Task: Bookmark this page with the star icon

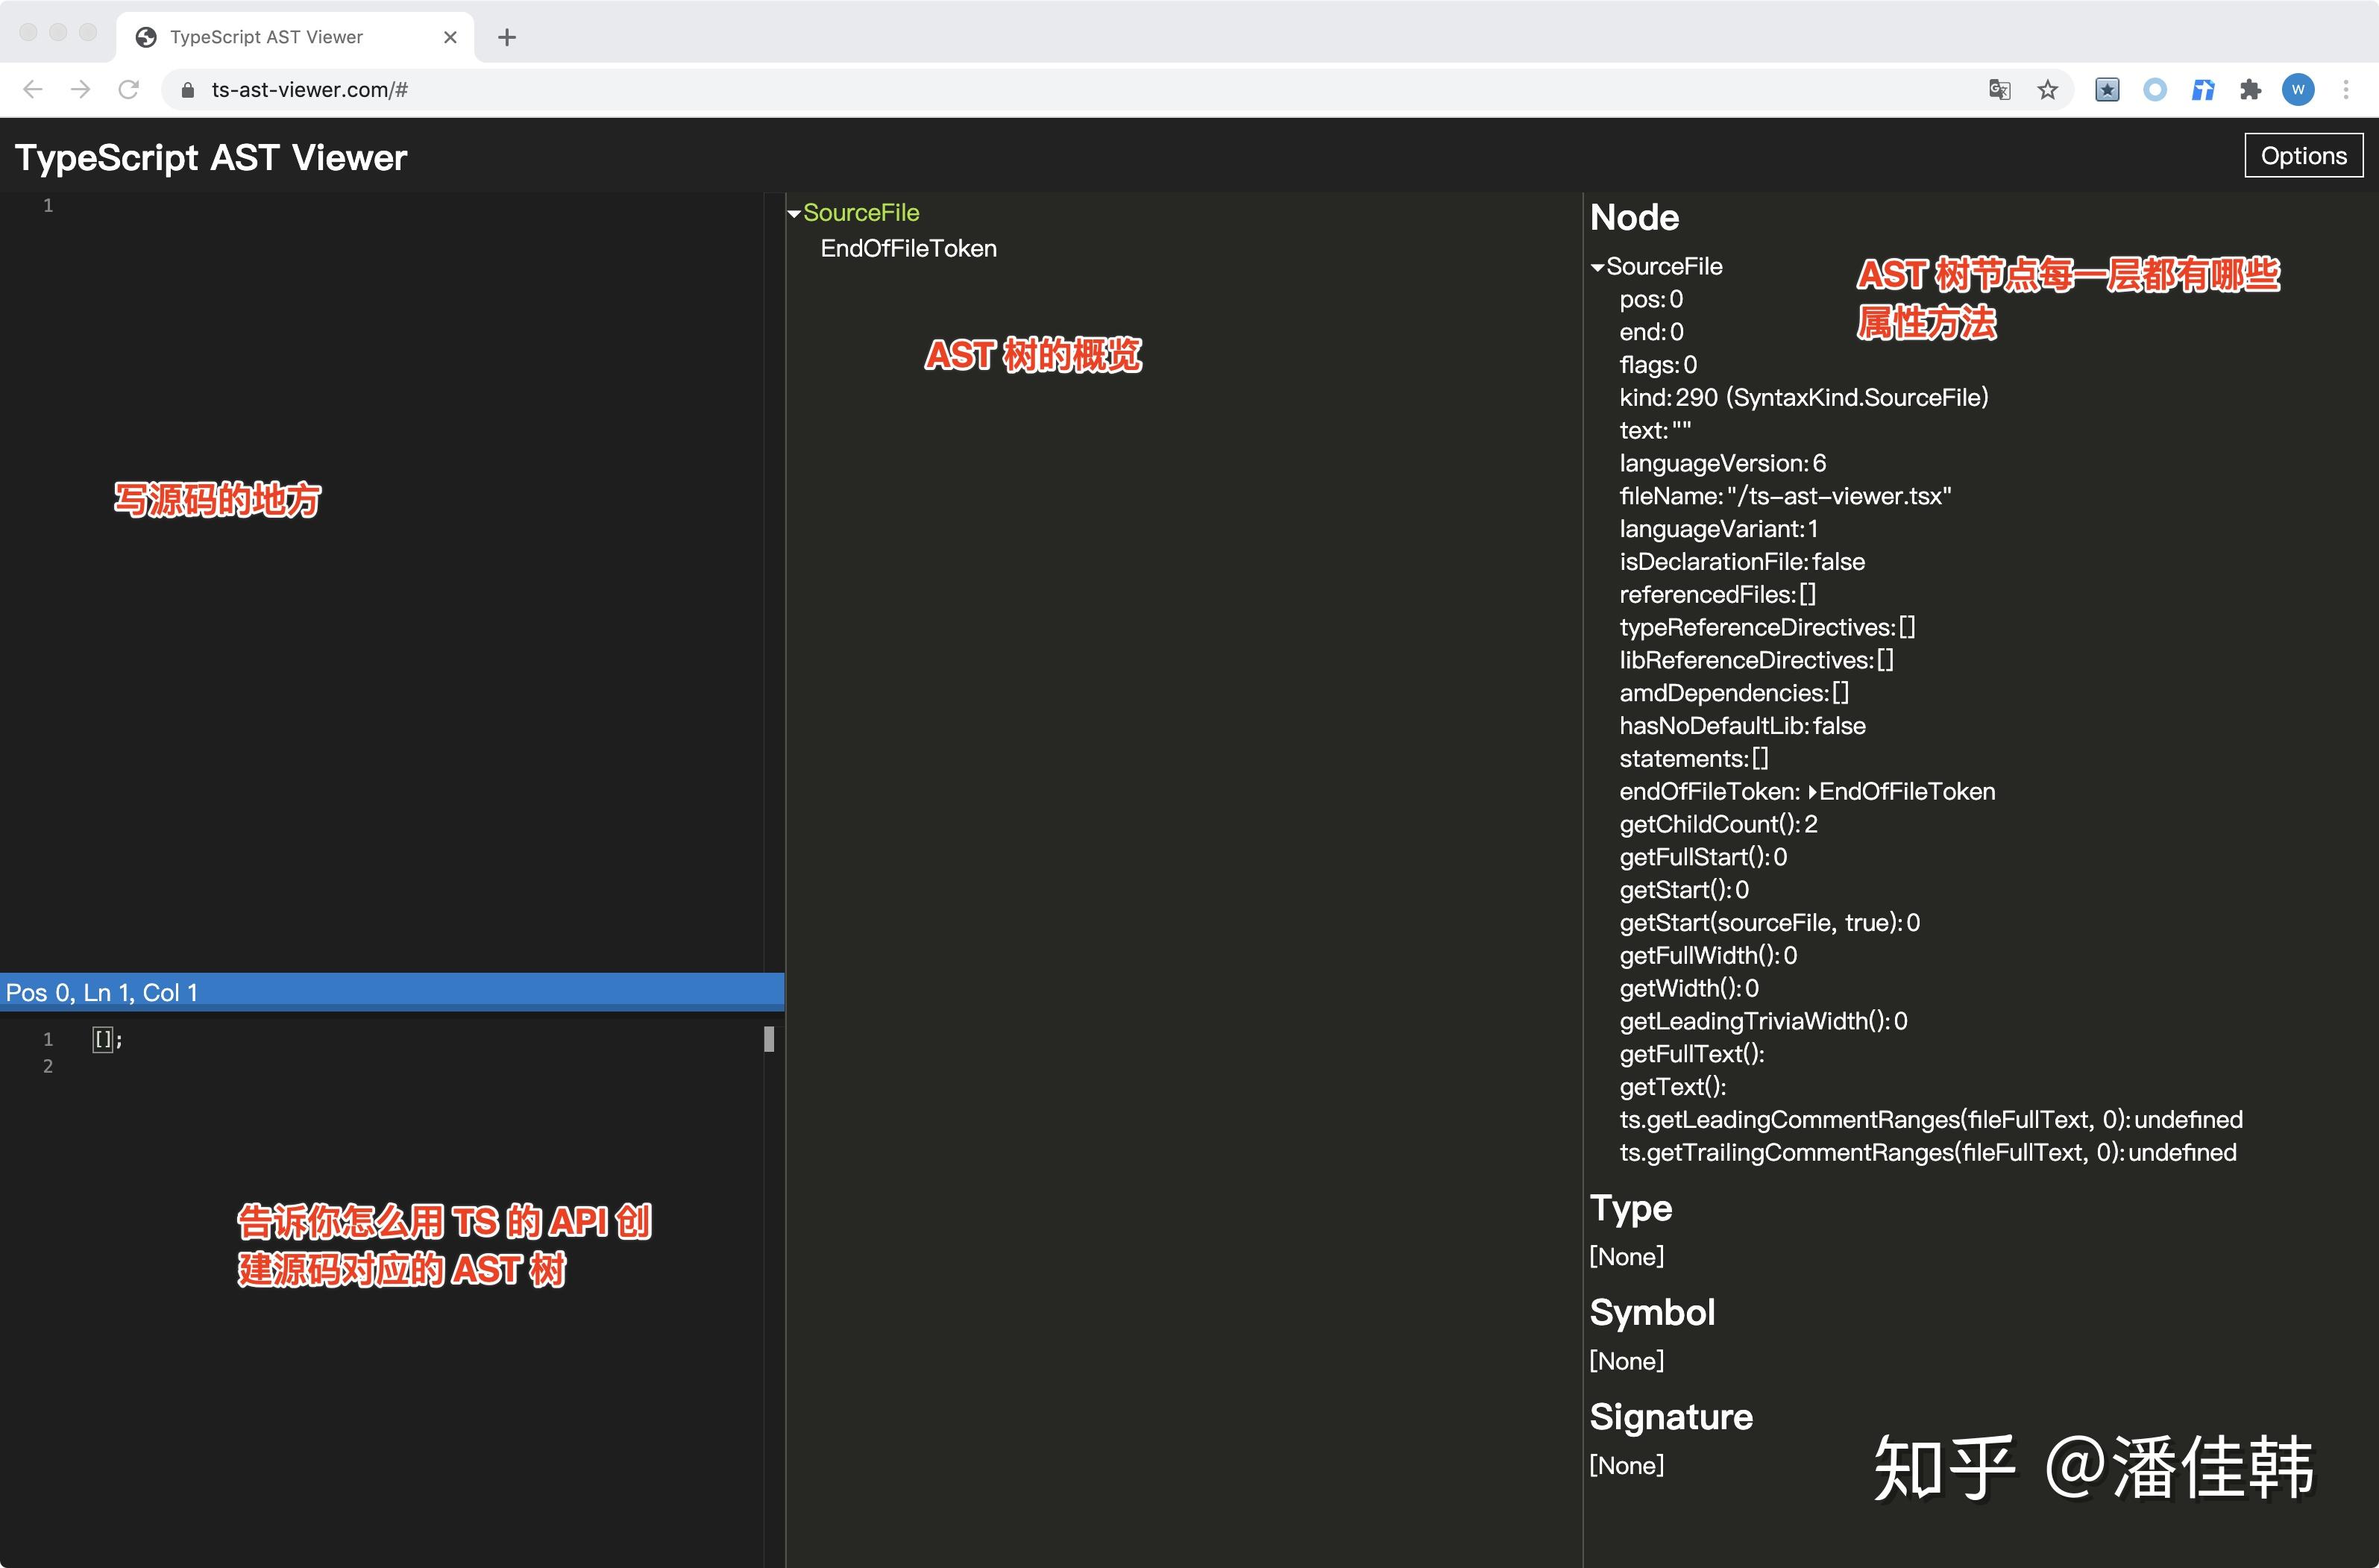Action: pyautogui.click(x=2047, y=90)
